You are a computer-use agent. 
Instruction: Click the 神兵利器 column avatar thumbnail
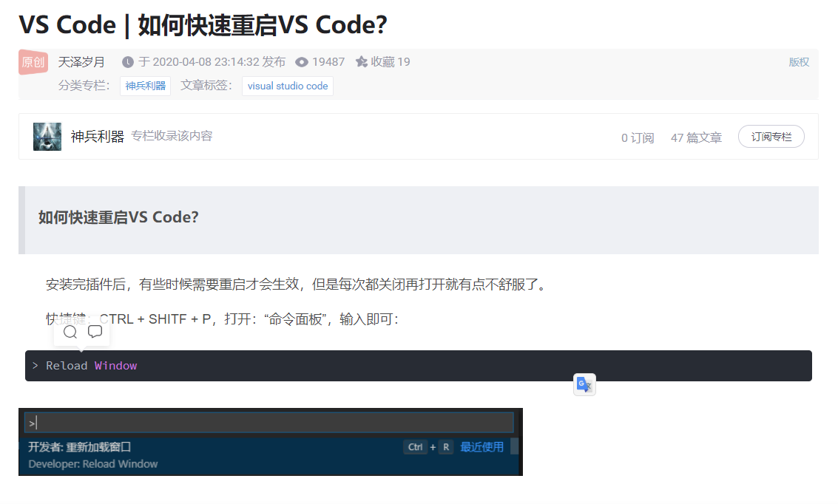click(47, 137)
